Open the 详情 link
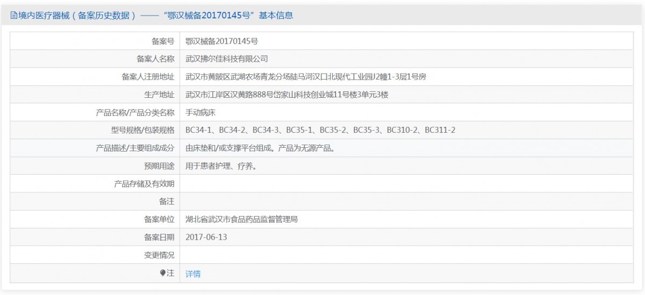645x295 pixels. [193, 274]
